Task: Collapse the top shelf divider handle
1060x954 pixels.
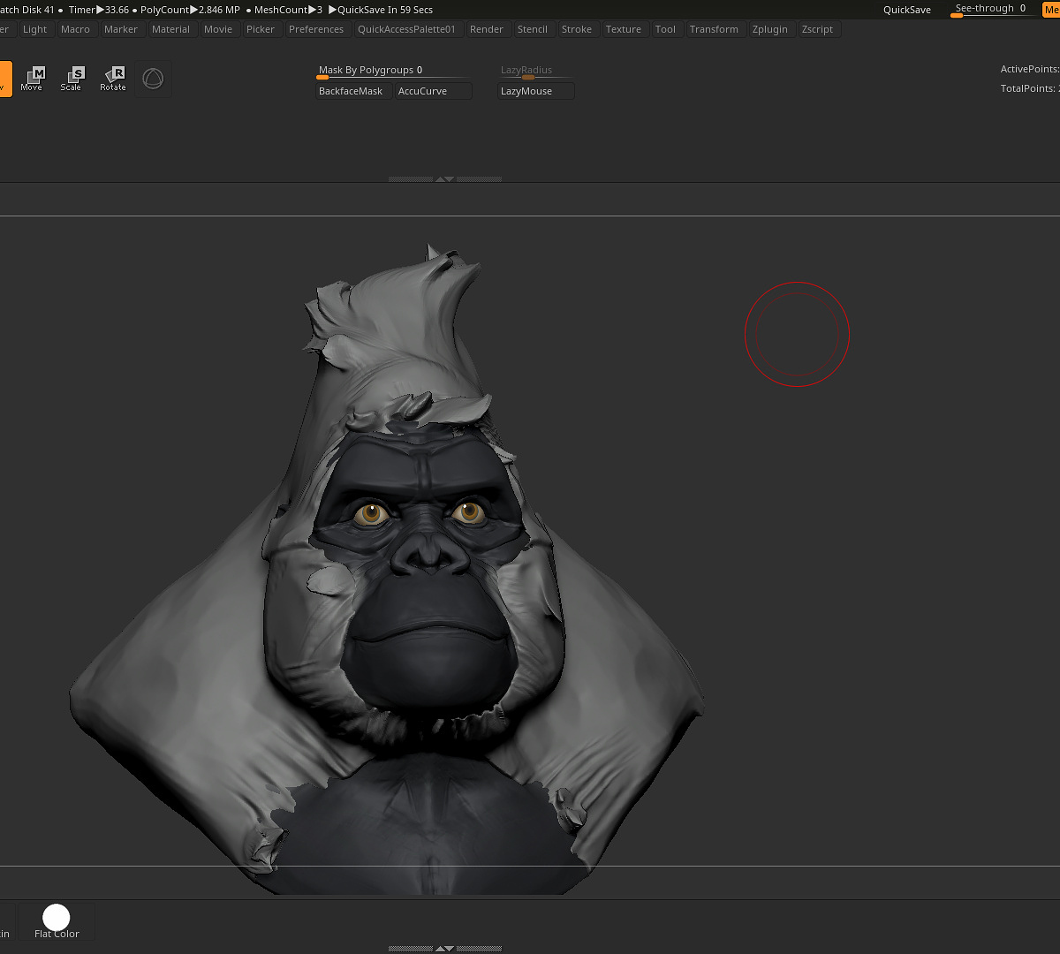Action: 445,179
